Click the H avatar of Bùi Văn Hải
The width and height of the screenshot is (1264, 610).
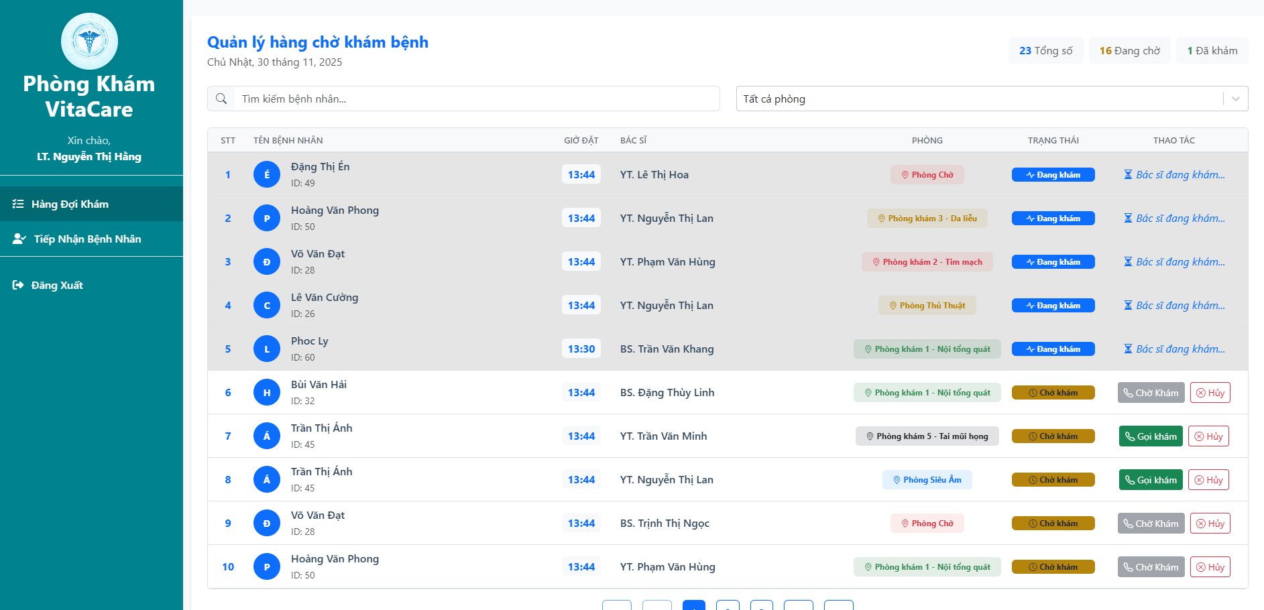click(x=267, y=392)
